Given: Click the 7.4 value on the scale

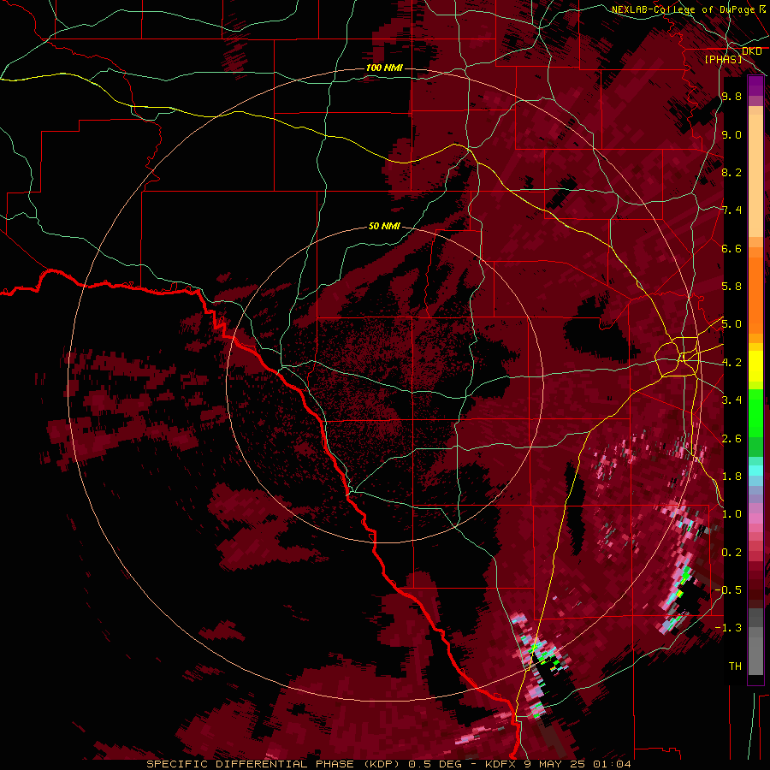Looking at the screenshot, I should 731,210.
